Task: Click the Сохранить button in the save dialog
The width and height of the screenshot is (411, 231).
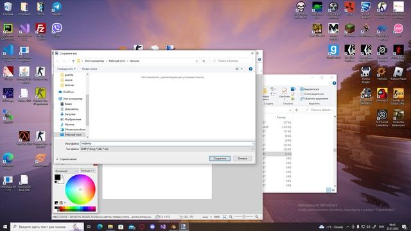Action: 220,158
